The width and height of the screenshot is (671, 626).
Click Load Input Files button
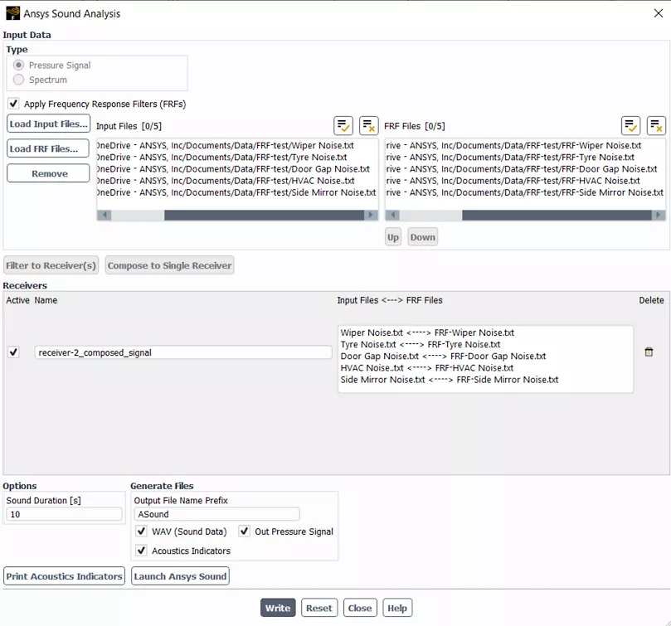click(48, 124)
